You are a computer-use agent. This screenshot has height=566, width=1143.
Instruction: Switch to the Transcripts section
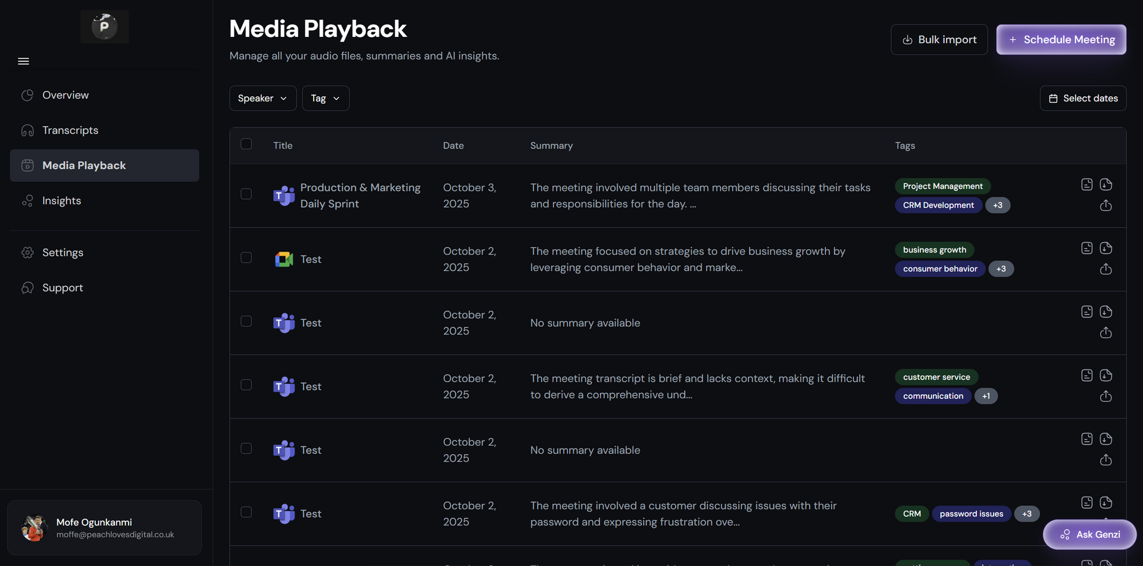[70, 130]
